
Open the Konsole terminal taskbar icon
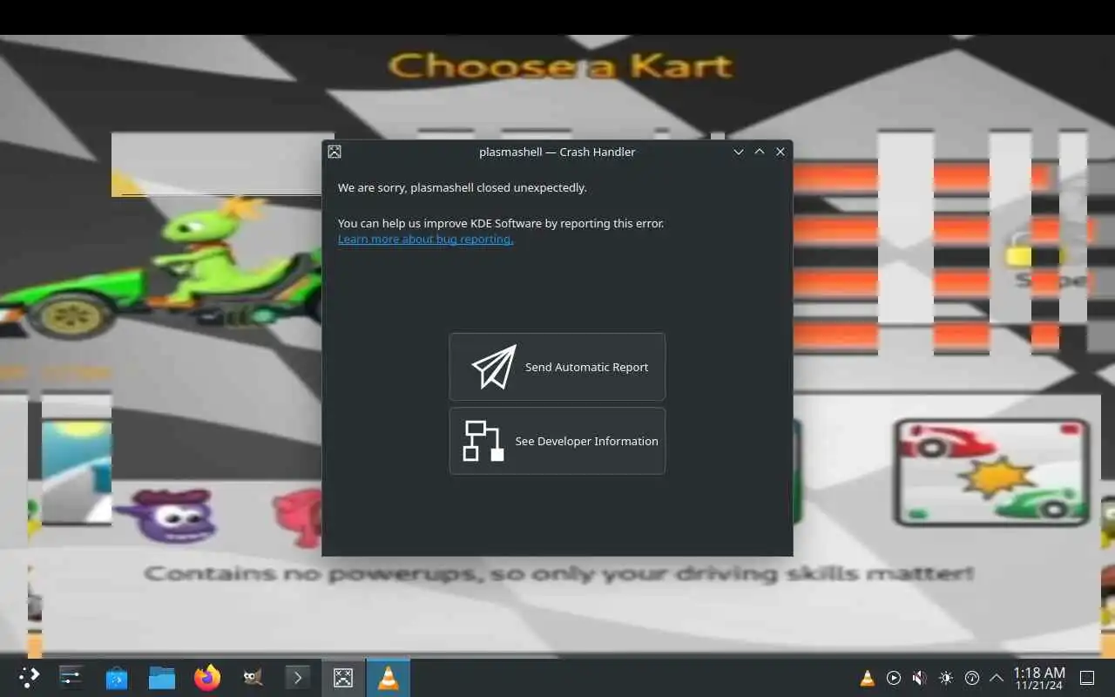298,677
